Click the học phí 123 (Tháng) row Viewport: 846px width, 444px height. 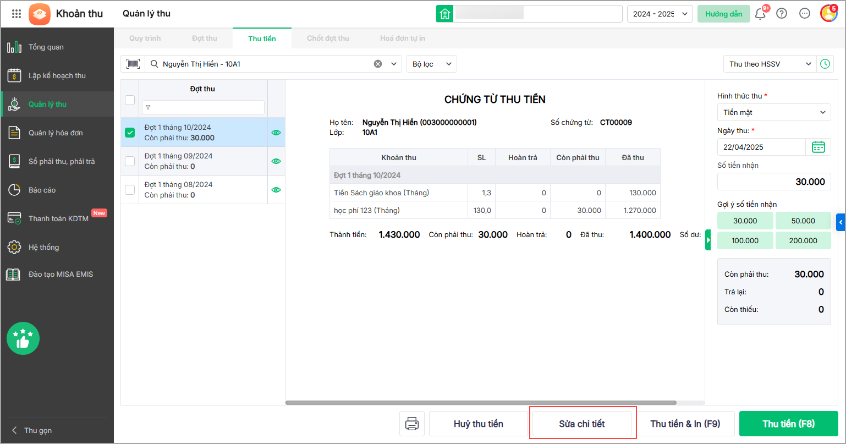[x=495, y=210]
